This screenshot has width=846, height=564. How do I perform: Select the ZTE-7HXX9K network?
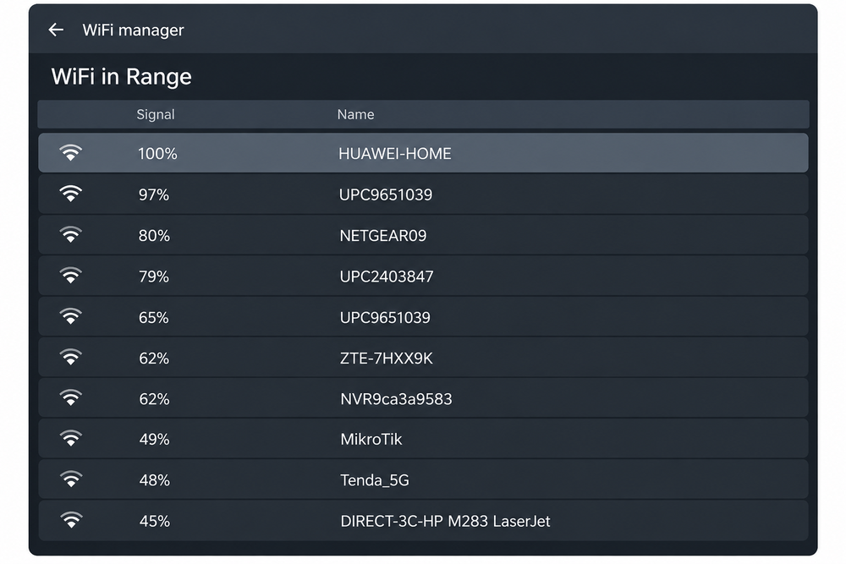click(x=423, y=358)
